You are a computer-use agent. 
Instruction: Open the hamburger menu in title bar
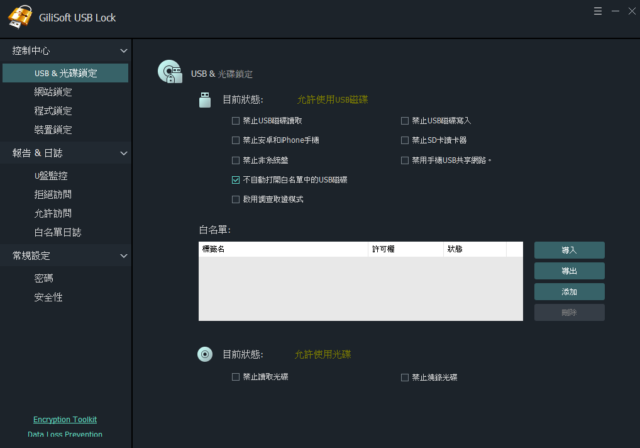598,11
